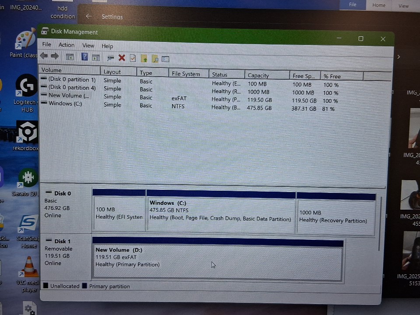Viewport: 420px width, 315px height.
Task: Click the folder with green arrow icon
Action: 144,58
